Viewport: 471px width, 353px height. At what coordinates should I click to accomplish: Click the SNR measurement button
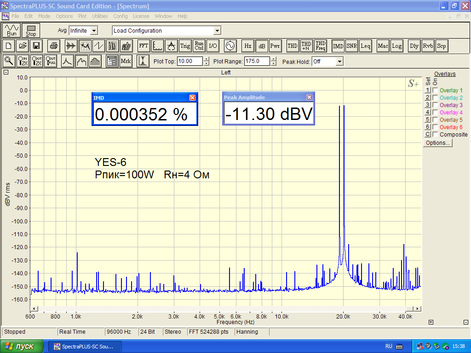coord(352,46)
